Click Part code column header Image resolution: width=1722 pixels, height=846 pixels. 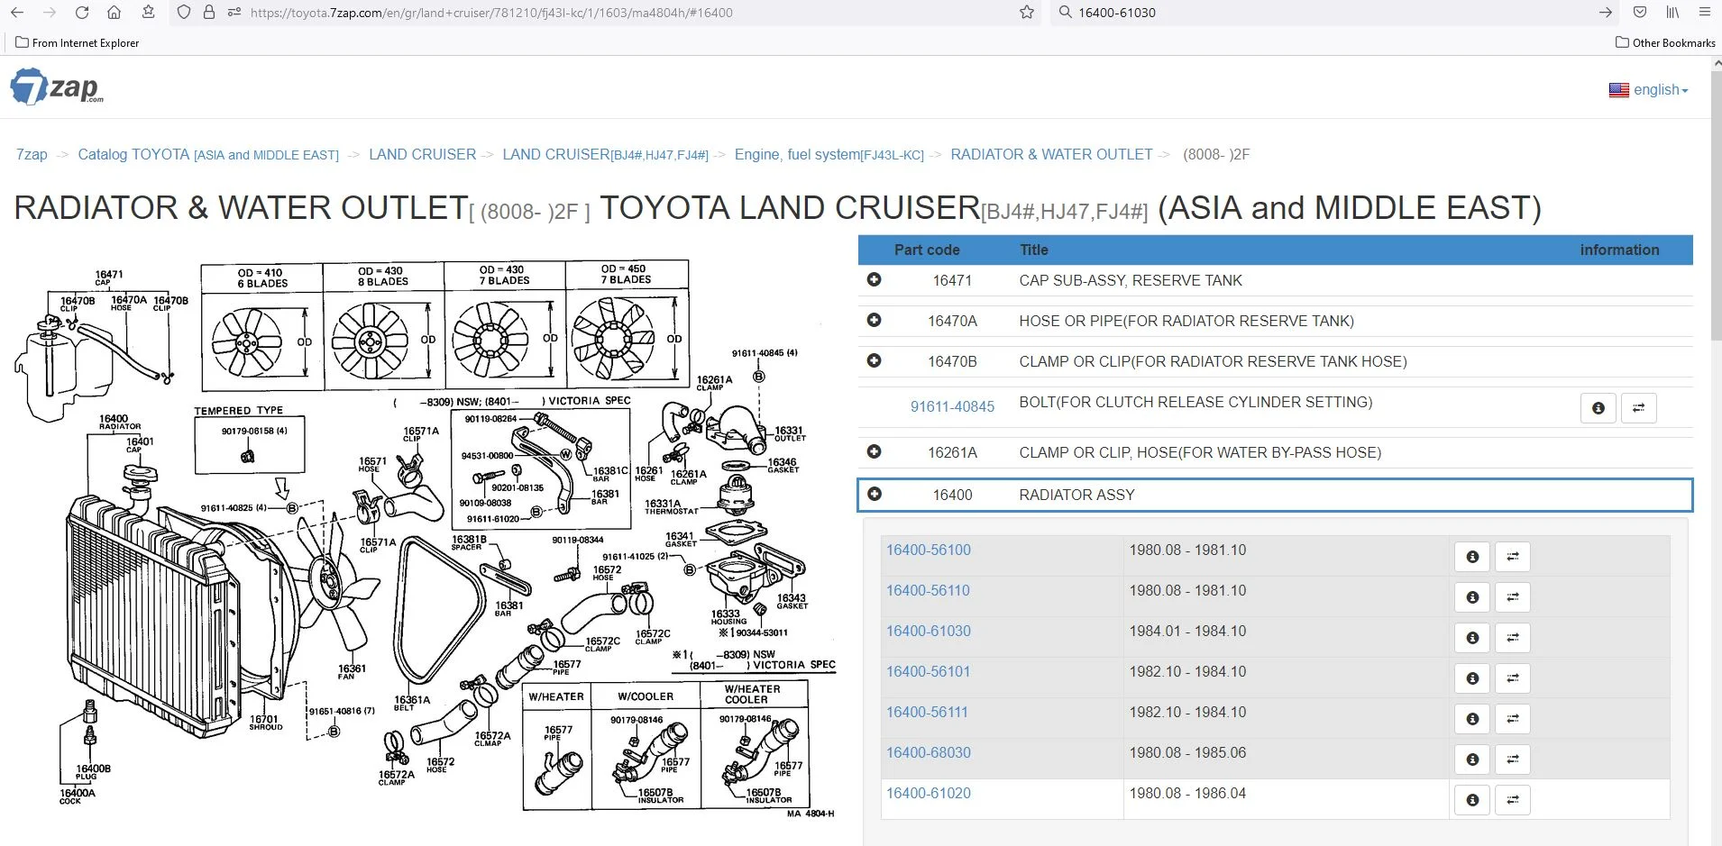pos(927,250)
